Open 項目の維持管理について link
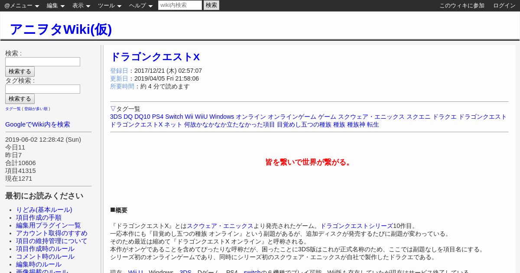Viewport: 520px width, 273px height. click(x=52, y=241)
